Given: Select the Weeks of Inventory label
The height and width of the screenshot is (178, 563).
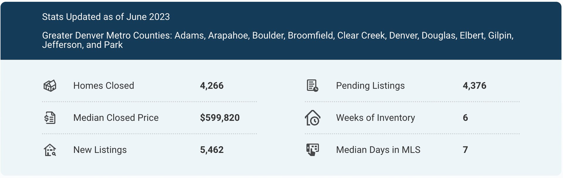Looking at the screenshot, I should click(x=375, y=118).
